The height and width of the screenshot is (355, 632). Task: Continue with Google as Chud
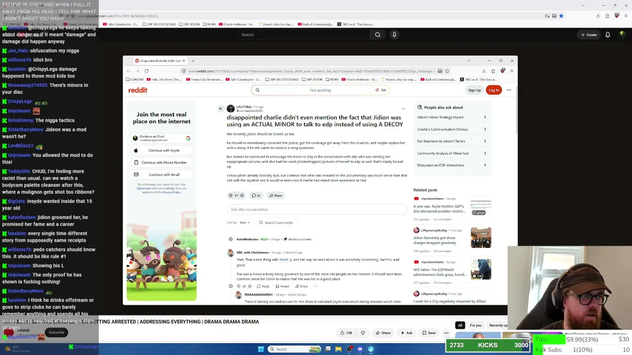pos(161,138)
